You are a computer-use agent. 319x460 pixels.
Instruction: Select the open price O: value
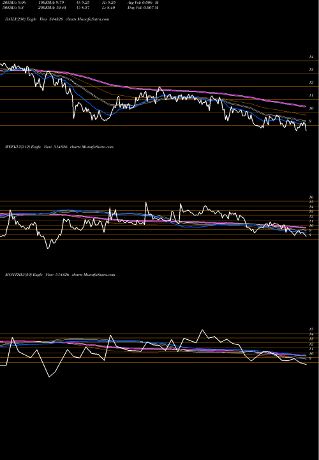click(83, 3)
